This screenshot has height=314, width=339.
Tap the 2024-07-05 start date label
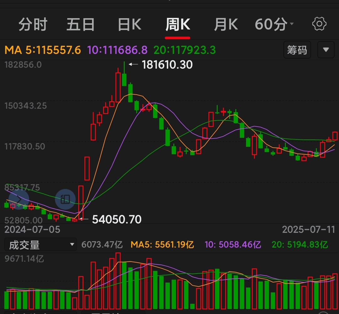coord(32,230)
